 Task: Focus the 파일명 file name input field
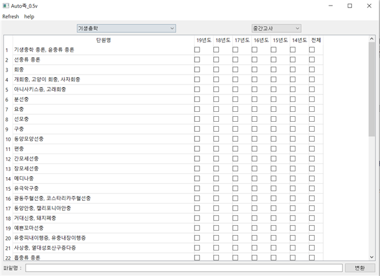(184, 268)
